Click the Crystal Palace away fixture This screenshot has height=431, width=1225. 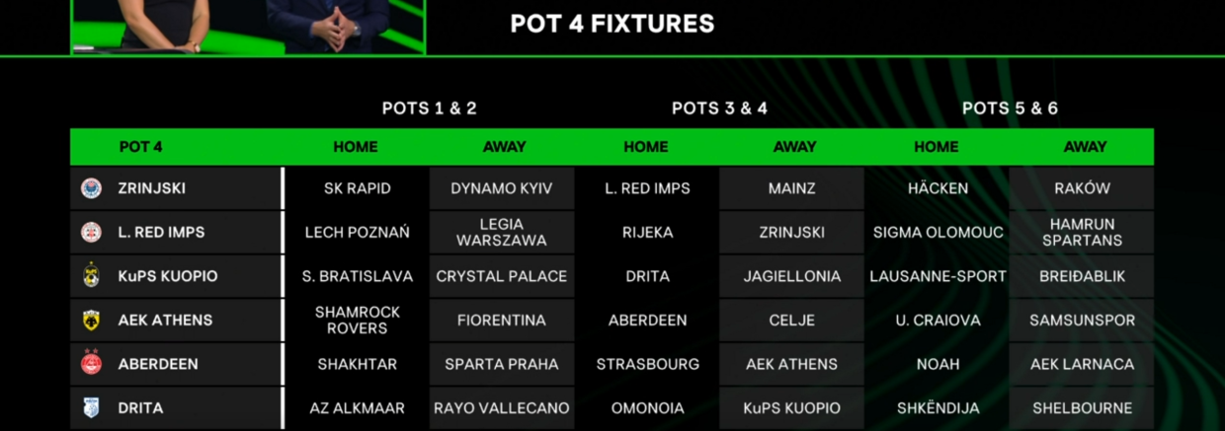[502, 276]
